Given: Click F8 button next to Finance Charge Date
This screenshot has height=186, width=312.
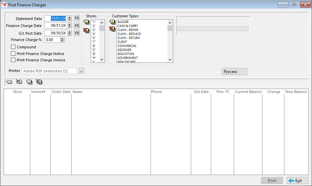Looking at the screenshot, I should (x=77, y=25).
